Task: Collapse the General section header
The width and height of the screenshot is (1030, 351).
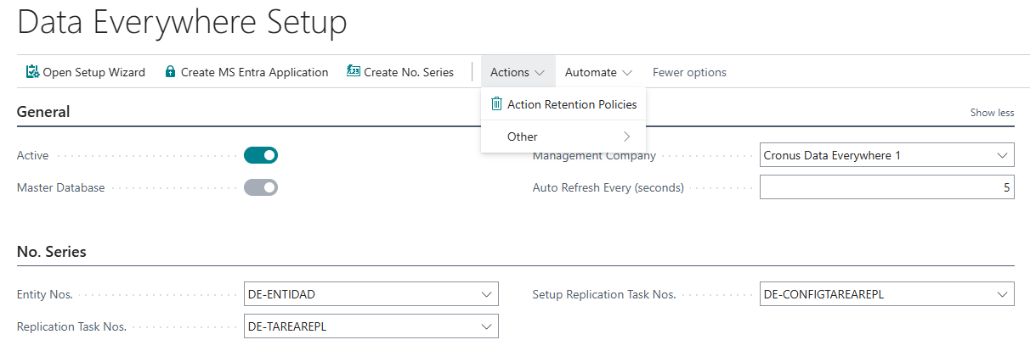Action: [x=43, y=112]
